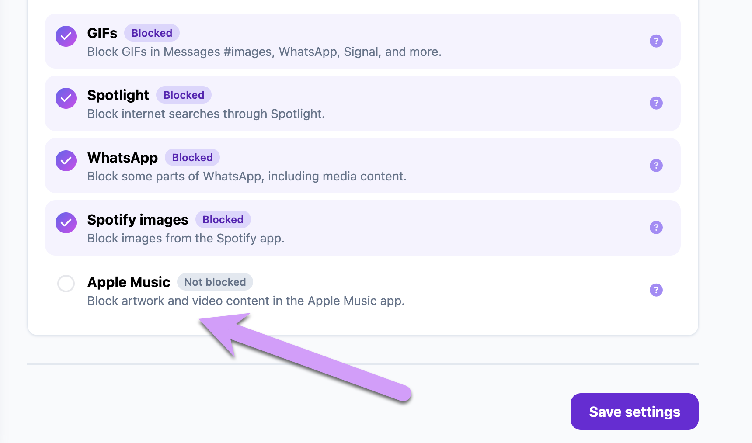Viewport: 752px width, 443px height.
Task: Uncheck the GIFs blocked checkmark
Action: point(66,36)
